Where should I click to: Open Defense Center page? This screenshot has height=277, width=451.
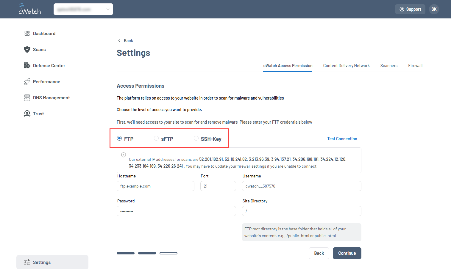[x=49, y=66]
